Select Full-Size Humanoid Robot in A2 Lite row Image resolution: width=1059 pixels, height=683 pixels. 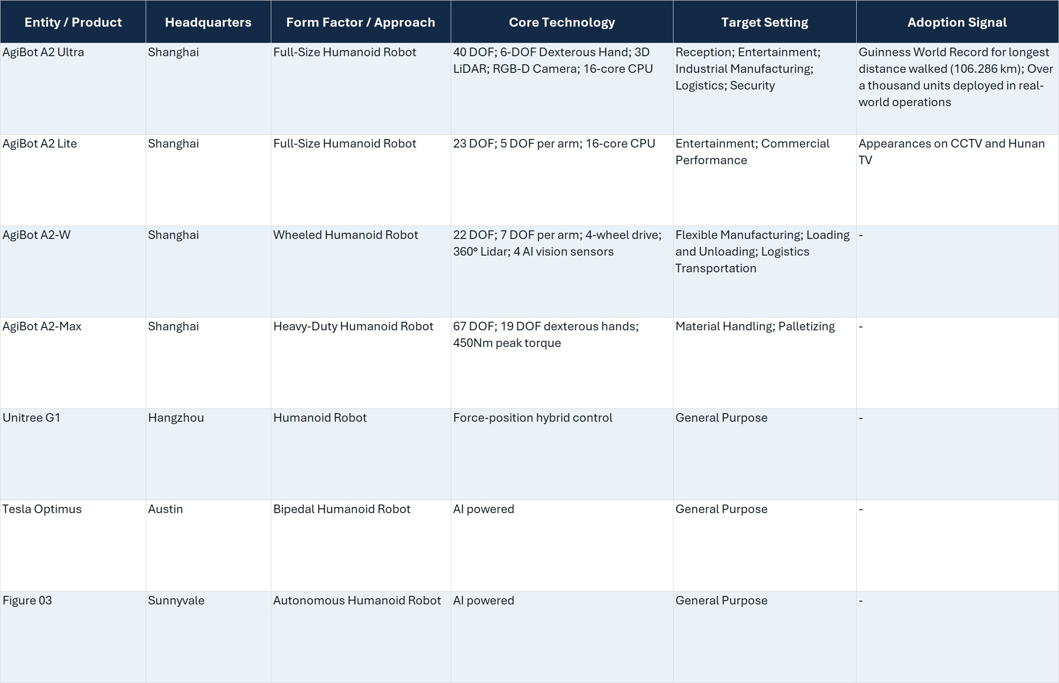tap(361, 180)
